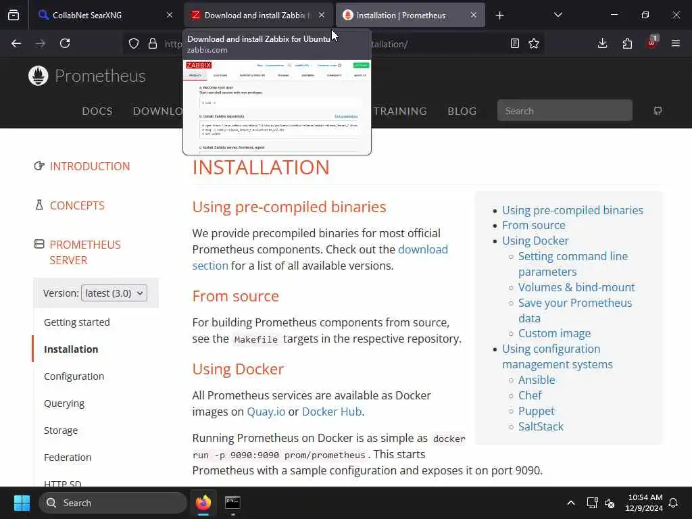Open the DOCS navigation item
Image resolution: width=692 pixels, height=519 pixels.
coord(97,112)
